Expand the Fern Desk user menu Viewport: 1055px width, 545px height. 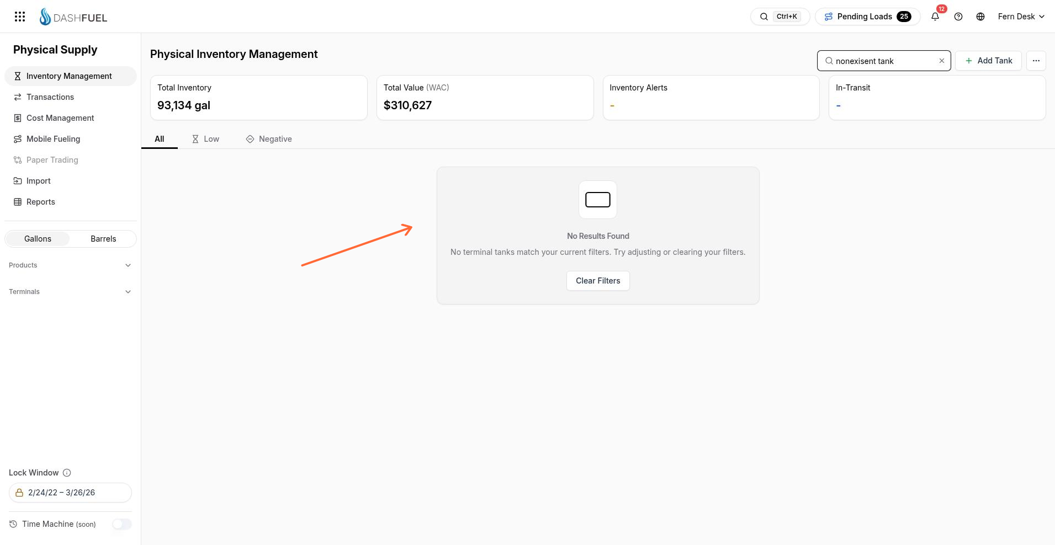[1021, 17]
